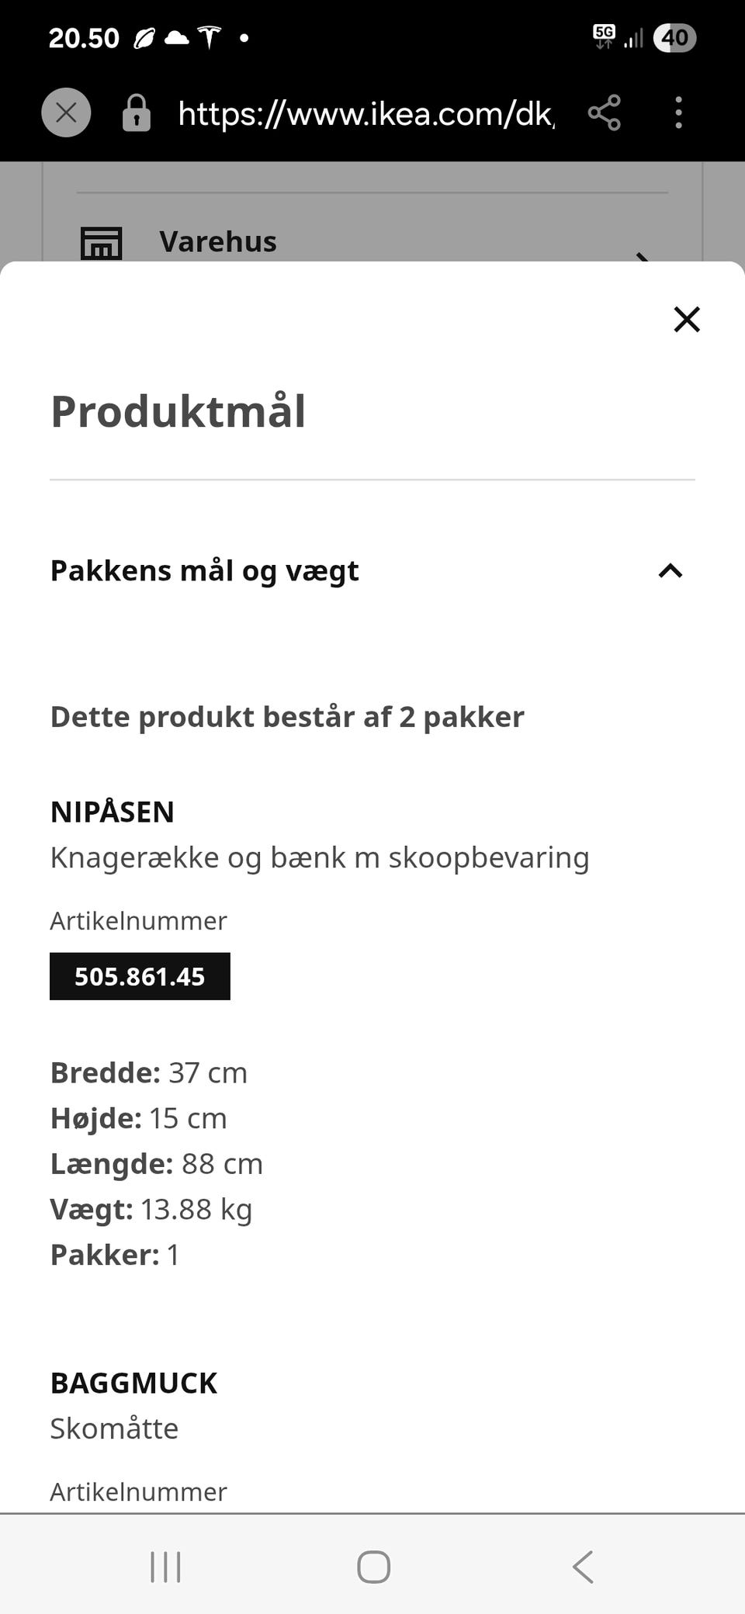This screenshot has width=745, height=1614.
Task: Open the three-dot browser menu
Action: 678,113
